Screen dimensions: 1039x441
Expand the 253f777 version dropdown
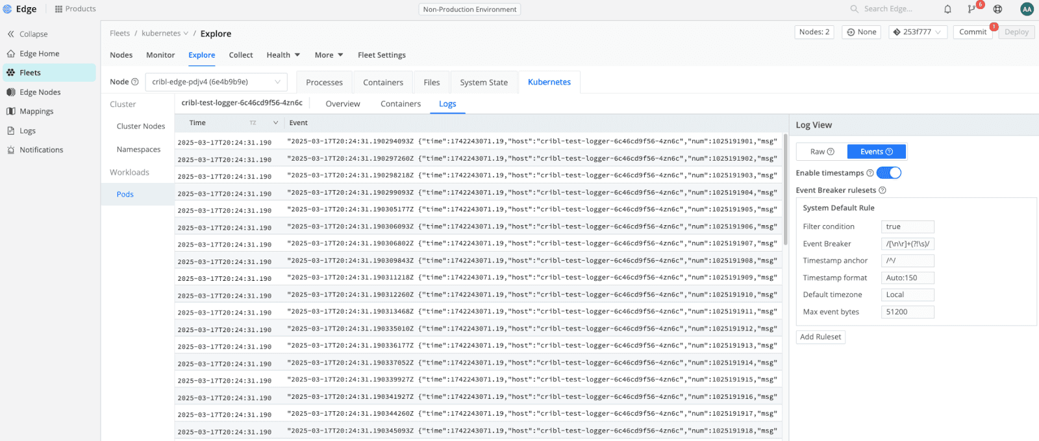[x=918, y=32]
